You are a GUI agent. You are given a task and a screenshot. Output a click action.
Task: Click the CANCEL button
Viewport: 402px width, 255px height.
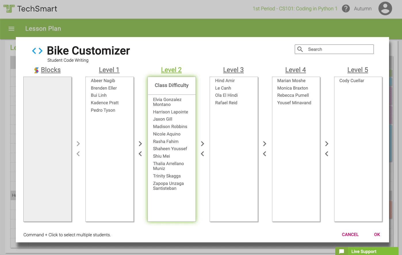350,235
